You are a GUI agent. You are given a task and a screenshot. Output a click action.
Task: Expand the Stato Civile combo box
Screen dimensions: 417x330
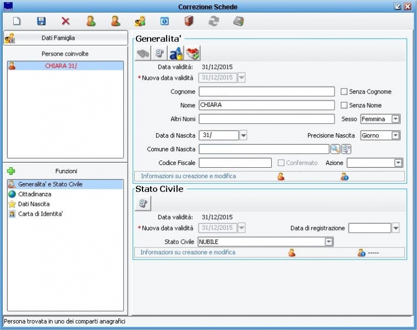pos(329,241)
